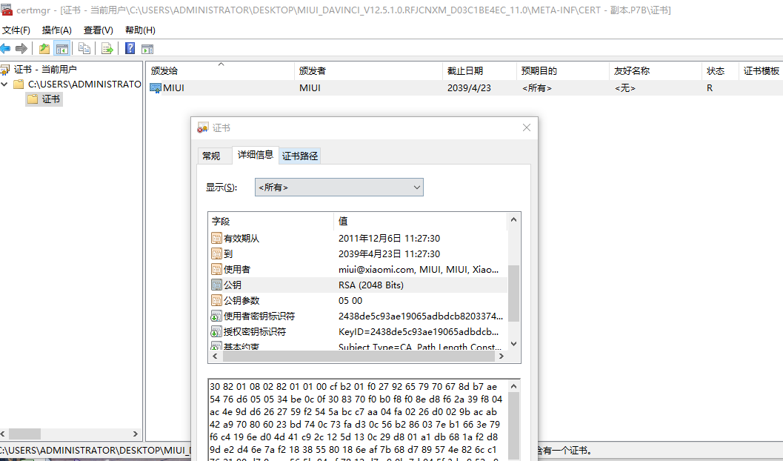
Task: Click tree pane scroll right arrow
Action: pos(136,434)
